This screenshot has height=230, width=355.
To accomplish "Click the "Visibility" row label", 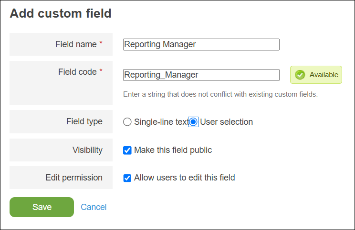I will click(x=87, y=150).
